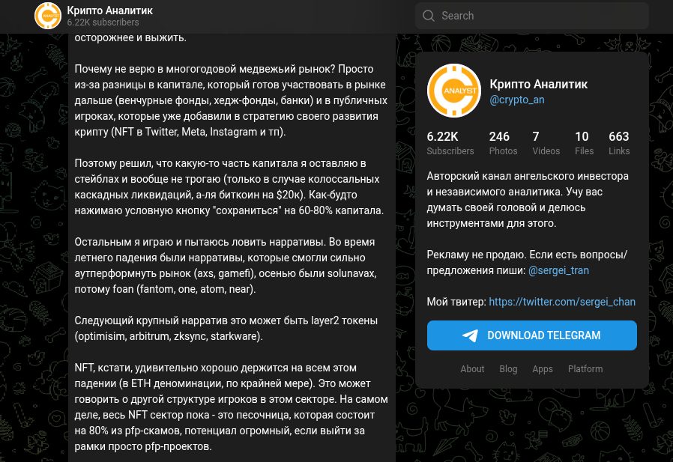
Task: Open the Apps footer link
Action: pyautogui.click(x=543, y=369)
